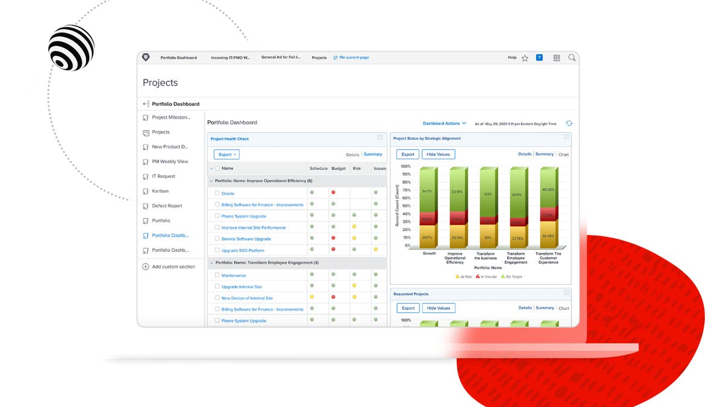Open Export dropdown in Project Health Check
Screen dimensions: 723x407
click(227, 155)
